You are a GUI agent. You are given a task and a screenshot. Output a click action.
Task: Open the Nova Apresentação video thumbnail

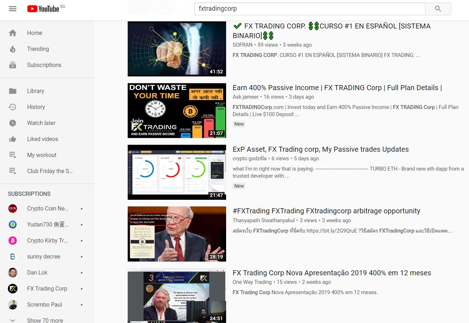(177, 296)
